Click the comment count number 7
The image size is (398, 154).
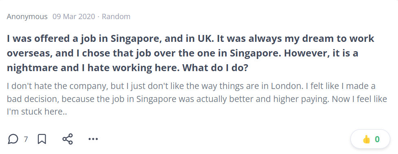point(26,139)
